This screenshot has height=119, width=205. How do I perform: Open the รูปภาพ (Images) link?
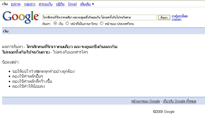coord(16,4)
